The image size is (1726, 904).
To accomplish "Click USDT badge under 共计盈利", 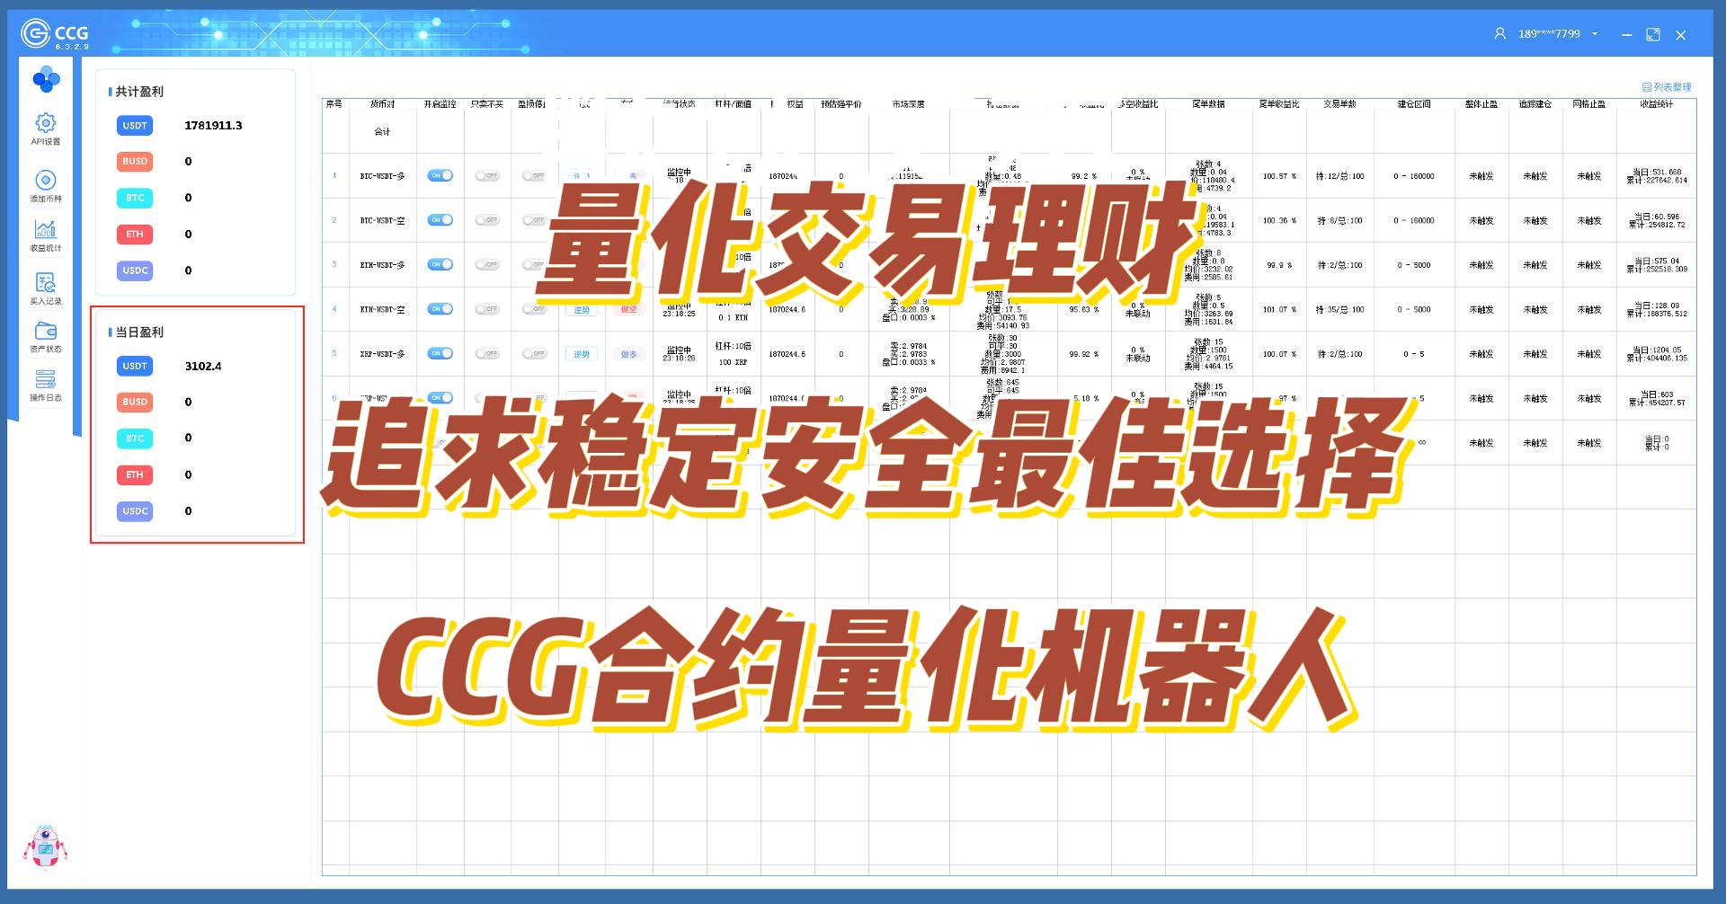I will pyautogui.click(x=135, y=126).
